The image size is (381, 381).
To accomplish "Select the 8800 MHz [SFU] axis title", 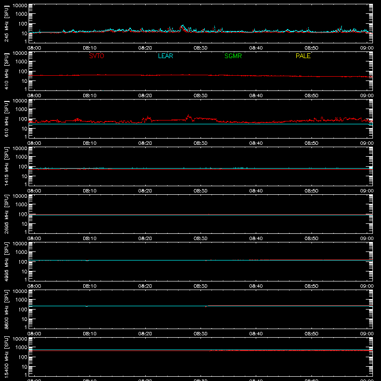I will tap(6, 310).
